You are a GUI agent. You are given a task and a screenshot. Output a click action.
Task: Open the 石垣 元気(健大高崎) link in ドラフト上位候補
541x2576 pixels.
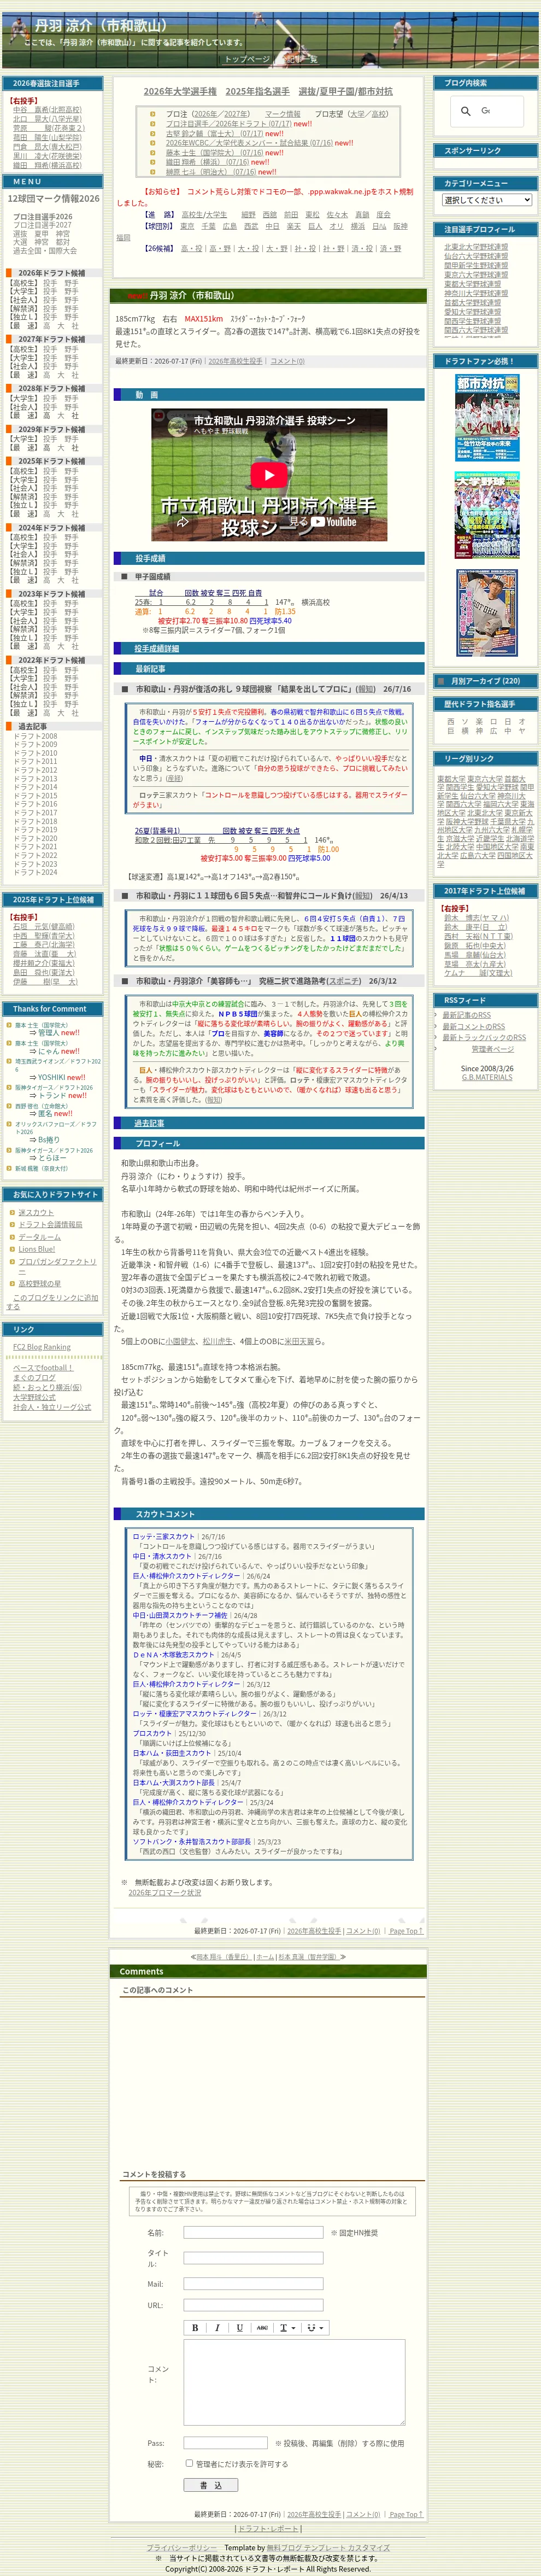tap(43, 926)
